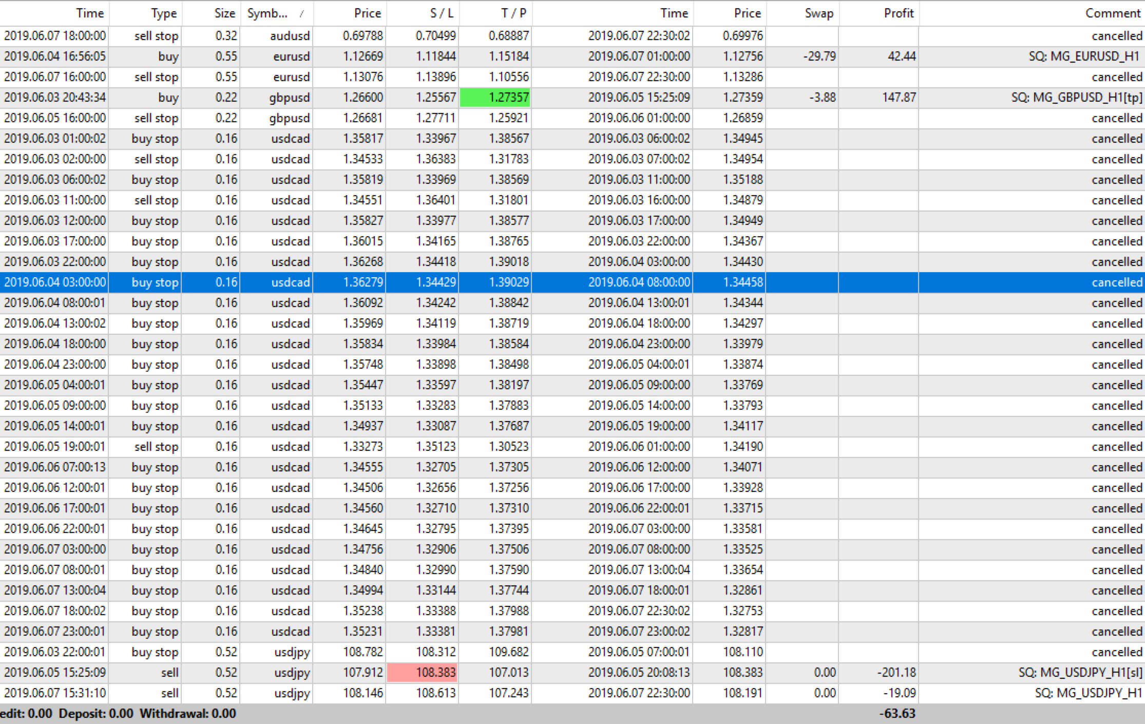Click the Symbol column sort arrow

pyautogui.click(x=302, y=14)
